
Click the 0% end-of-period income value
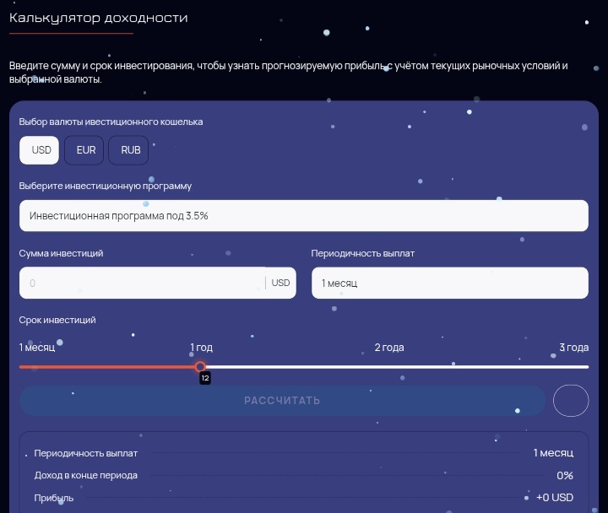point(564,476)
